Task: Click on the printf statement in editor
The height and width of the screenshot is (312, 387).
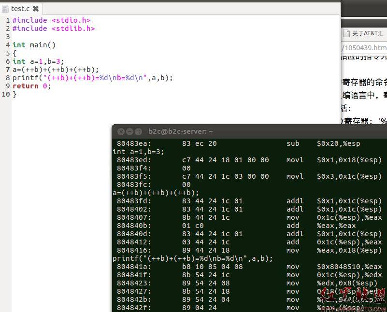Action: pyautogui.click(x=93, y=78)
